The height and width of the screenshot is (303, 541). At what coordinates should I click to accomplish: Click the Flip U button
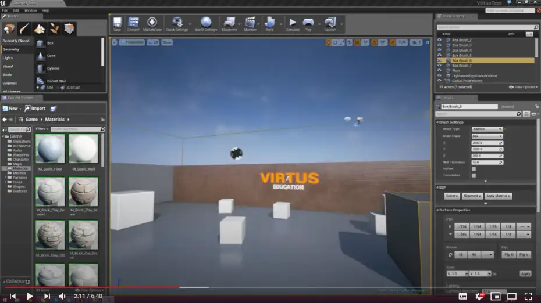point(509,255)
